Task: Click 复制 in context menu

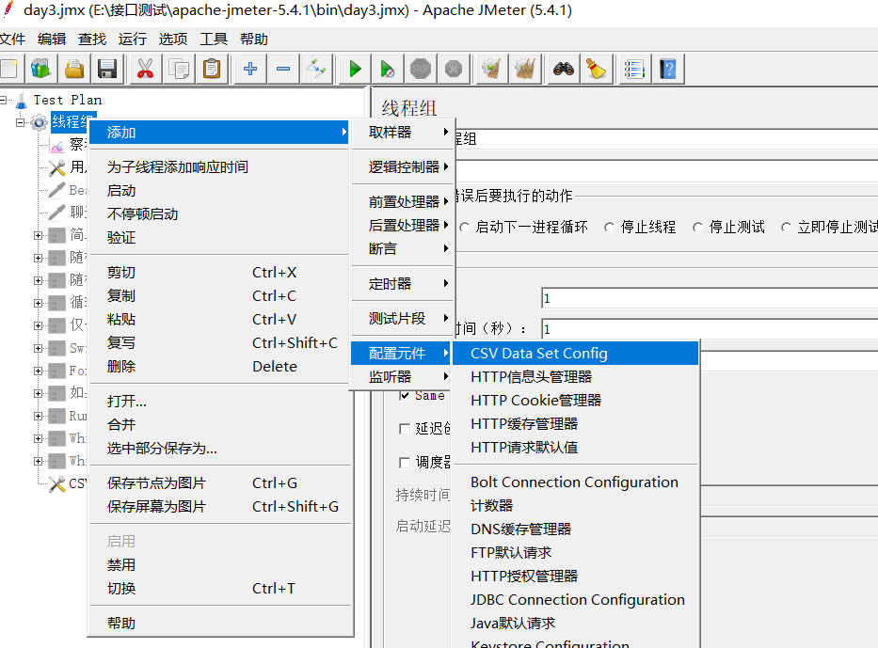Action: coord(220,296)
